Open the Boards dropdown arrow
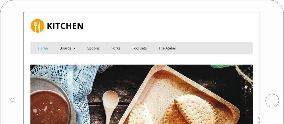 [x=74, y=48]
